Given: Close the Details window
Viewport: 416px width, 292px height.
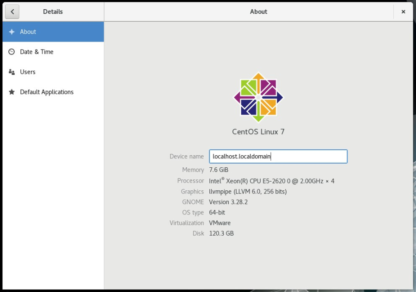Looking at the screenshot, I should pyautogui.click(x=403, y=12).
